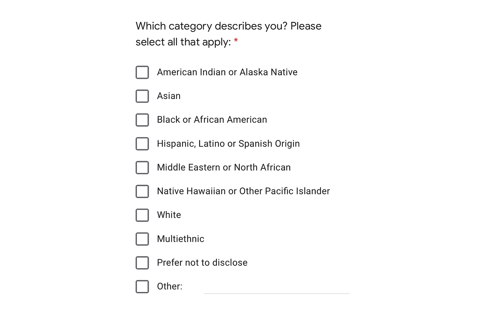Screen dimensions: 489x316
Task: Check Middle Eastern or North African
Action: (x=142, y=167)
